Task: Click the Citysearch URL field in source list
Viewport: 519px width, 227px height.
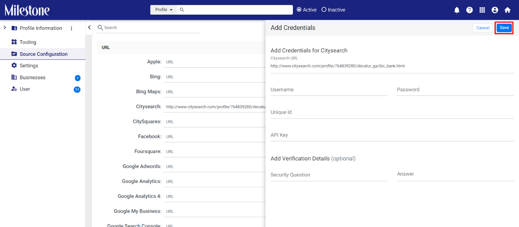Action: coord(214,107)
